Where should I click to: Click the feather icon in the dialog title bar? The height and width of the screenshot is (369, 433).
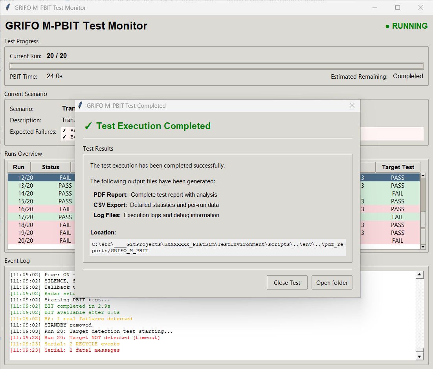pyautogui.click(x=81, y=105)
